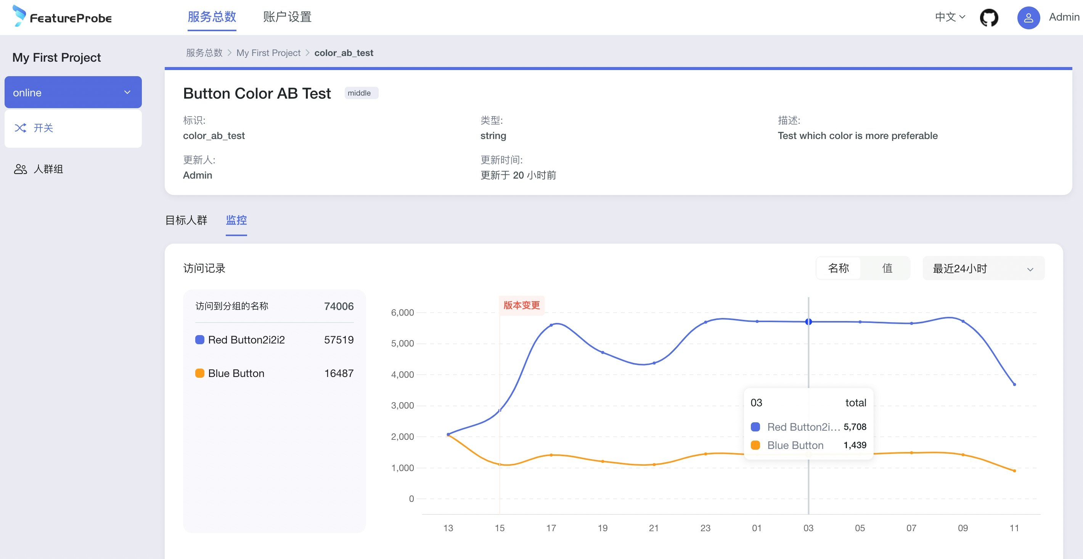The height and width of the screenshot is (559, 1083).
Task: Go to 服务总数 in the breadcrumb
Action: [x=204, y=53]
